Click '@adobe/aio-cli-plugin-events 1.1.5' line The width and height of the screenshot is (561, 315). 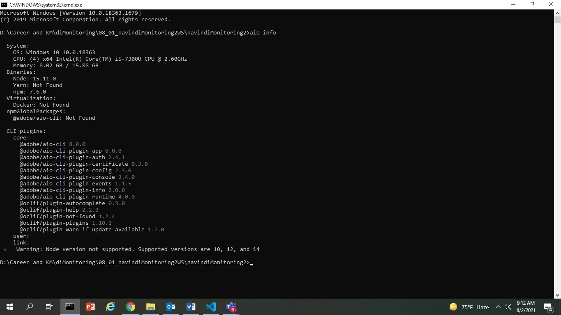76,183
